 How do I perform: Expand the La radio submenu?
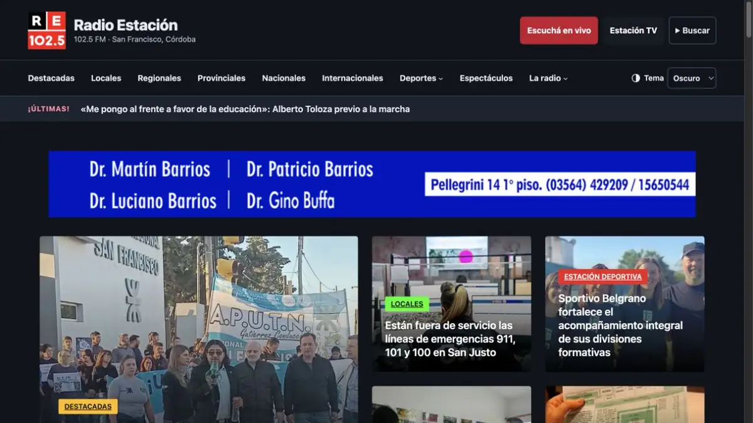click(x=548, y=78)
